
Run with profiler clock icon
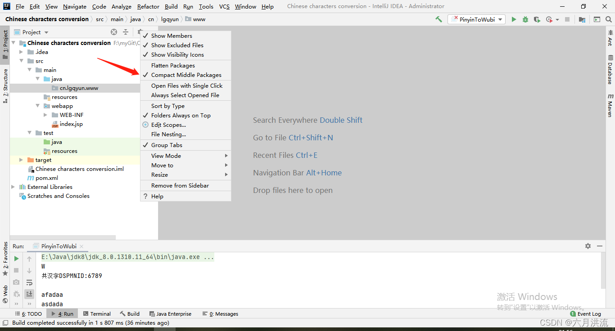(x=549, y=19)
